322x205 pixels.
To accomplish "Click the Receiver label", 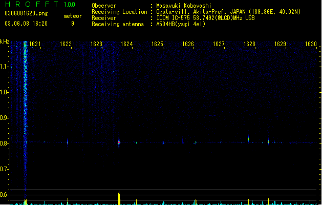I will [104, 18].
